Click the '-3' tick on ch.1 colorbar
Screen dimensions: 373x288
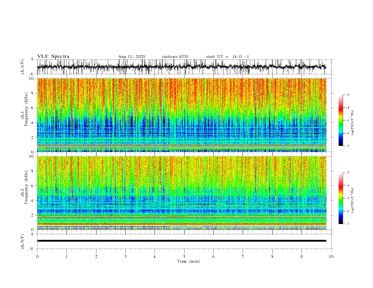pos(347,95)
